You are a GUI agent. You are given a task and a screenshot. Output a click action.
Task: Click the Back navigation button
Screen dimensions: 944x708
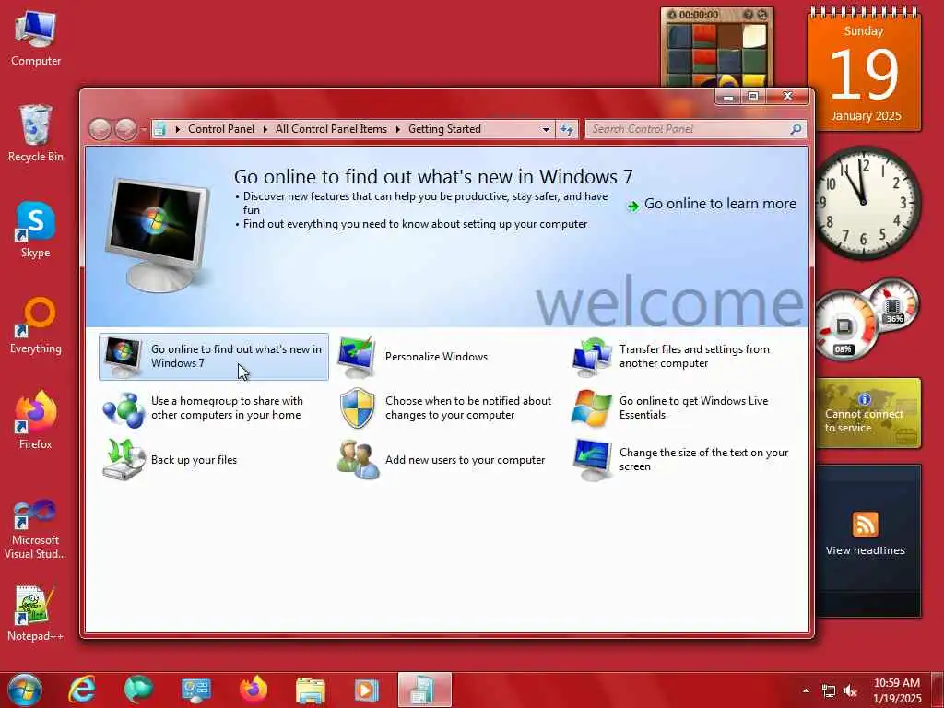(100, 129)
